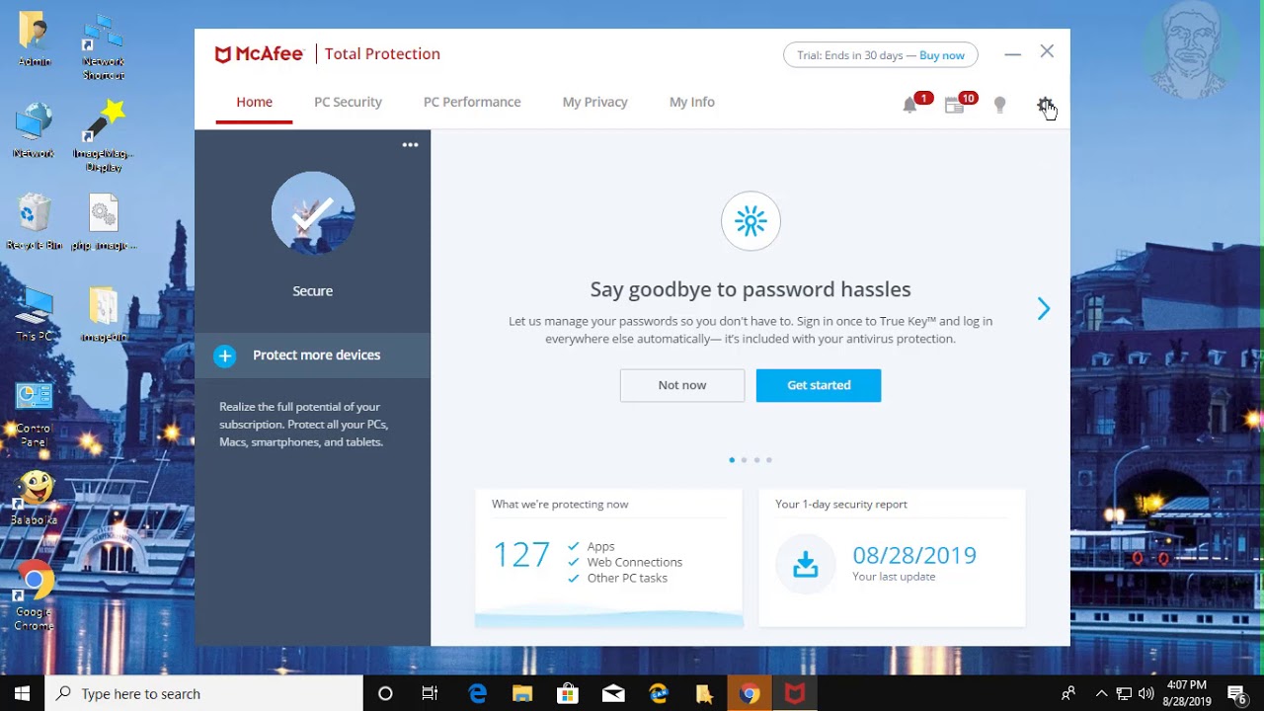
Task: Open the 1-day security report card
Action: point(892,558)
